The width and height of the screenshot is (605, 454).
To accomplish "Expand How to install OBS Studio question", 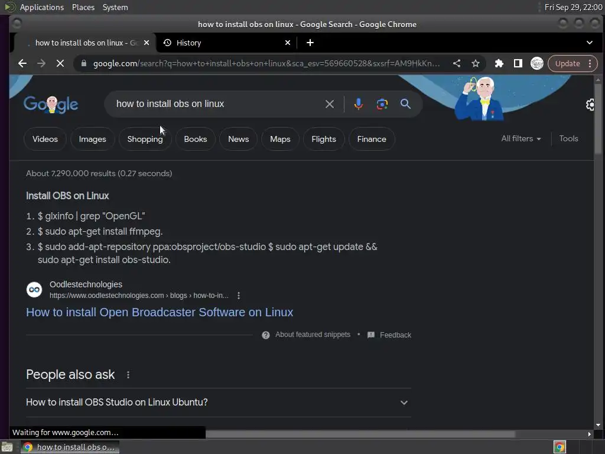I will click(219, 402).
